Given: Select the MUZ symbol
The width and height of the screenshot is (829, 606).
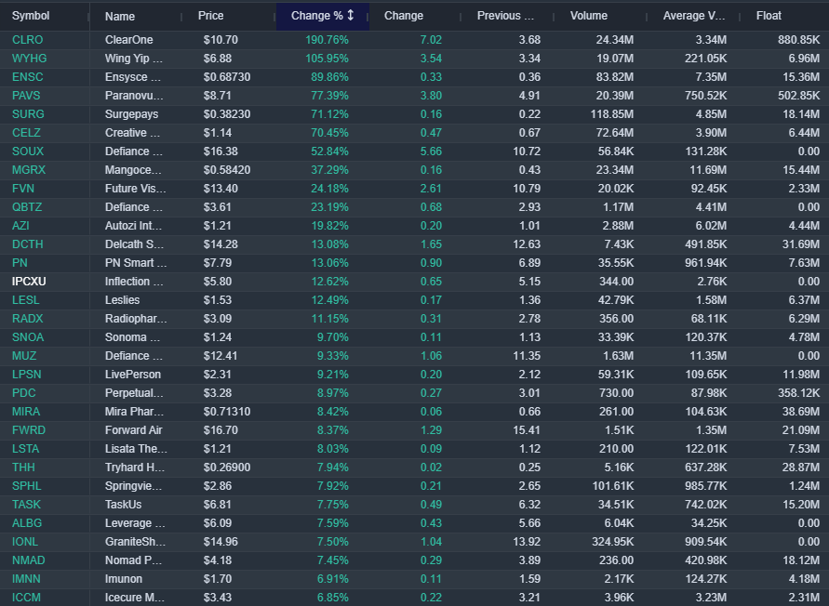Looking at the screenshot, I should pos(24,356).
